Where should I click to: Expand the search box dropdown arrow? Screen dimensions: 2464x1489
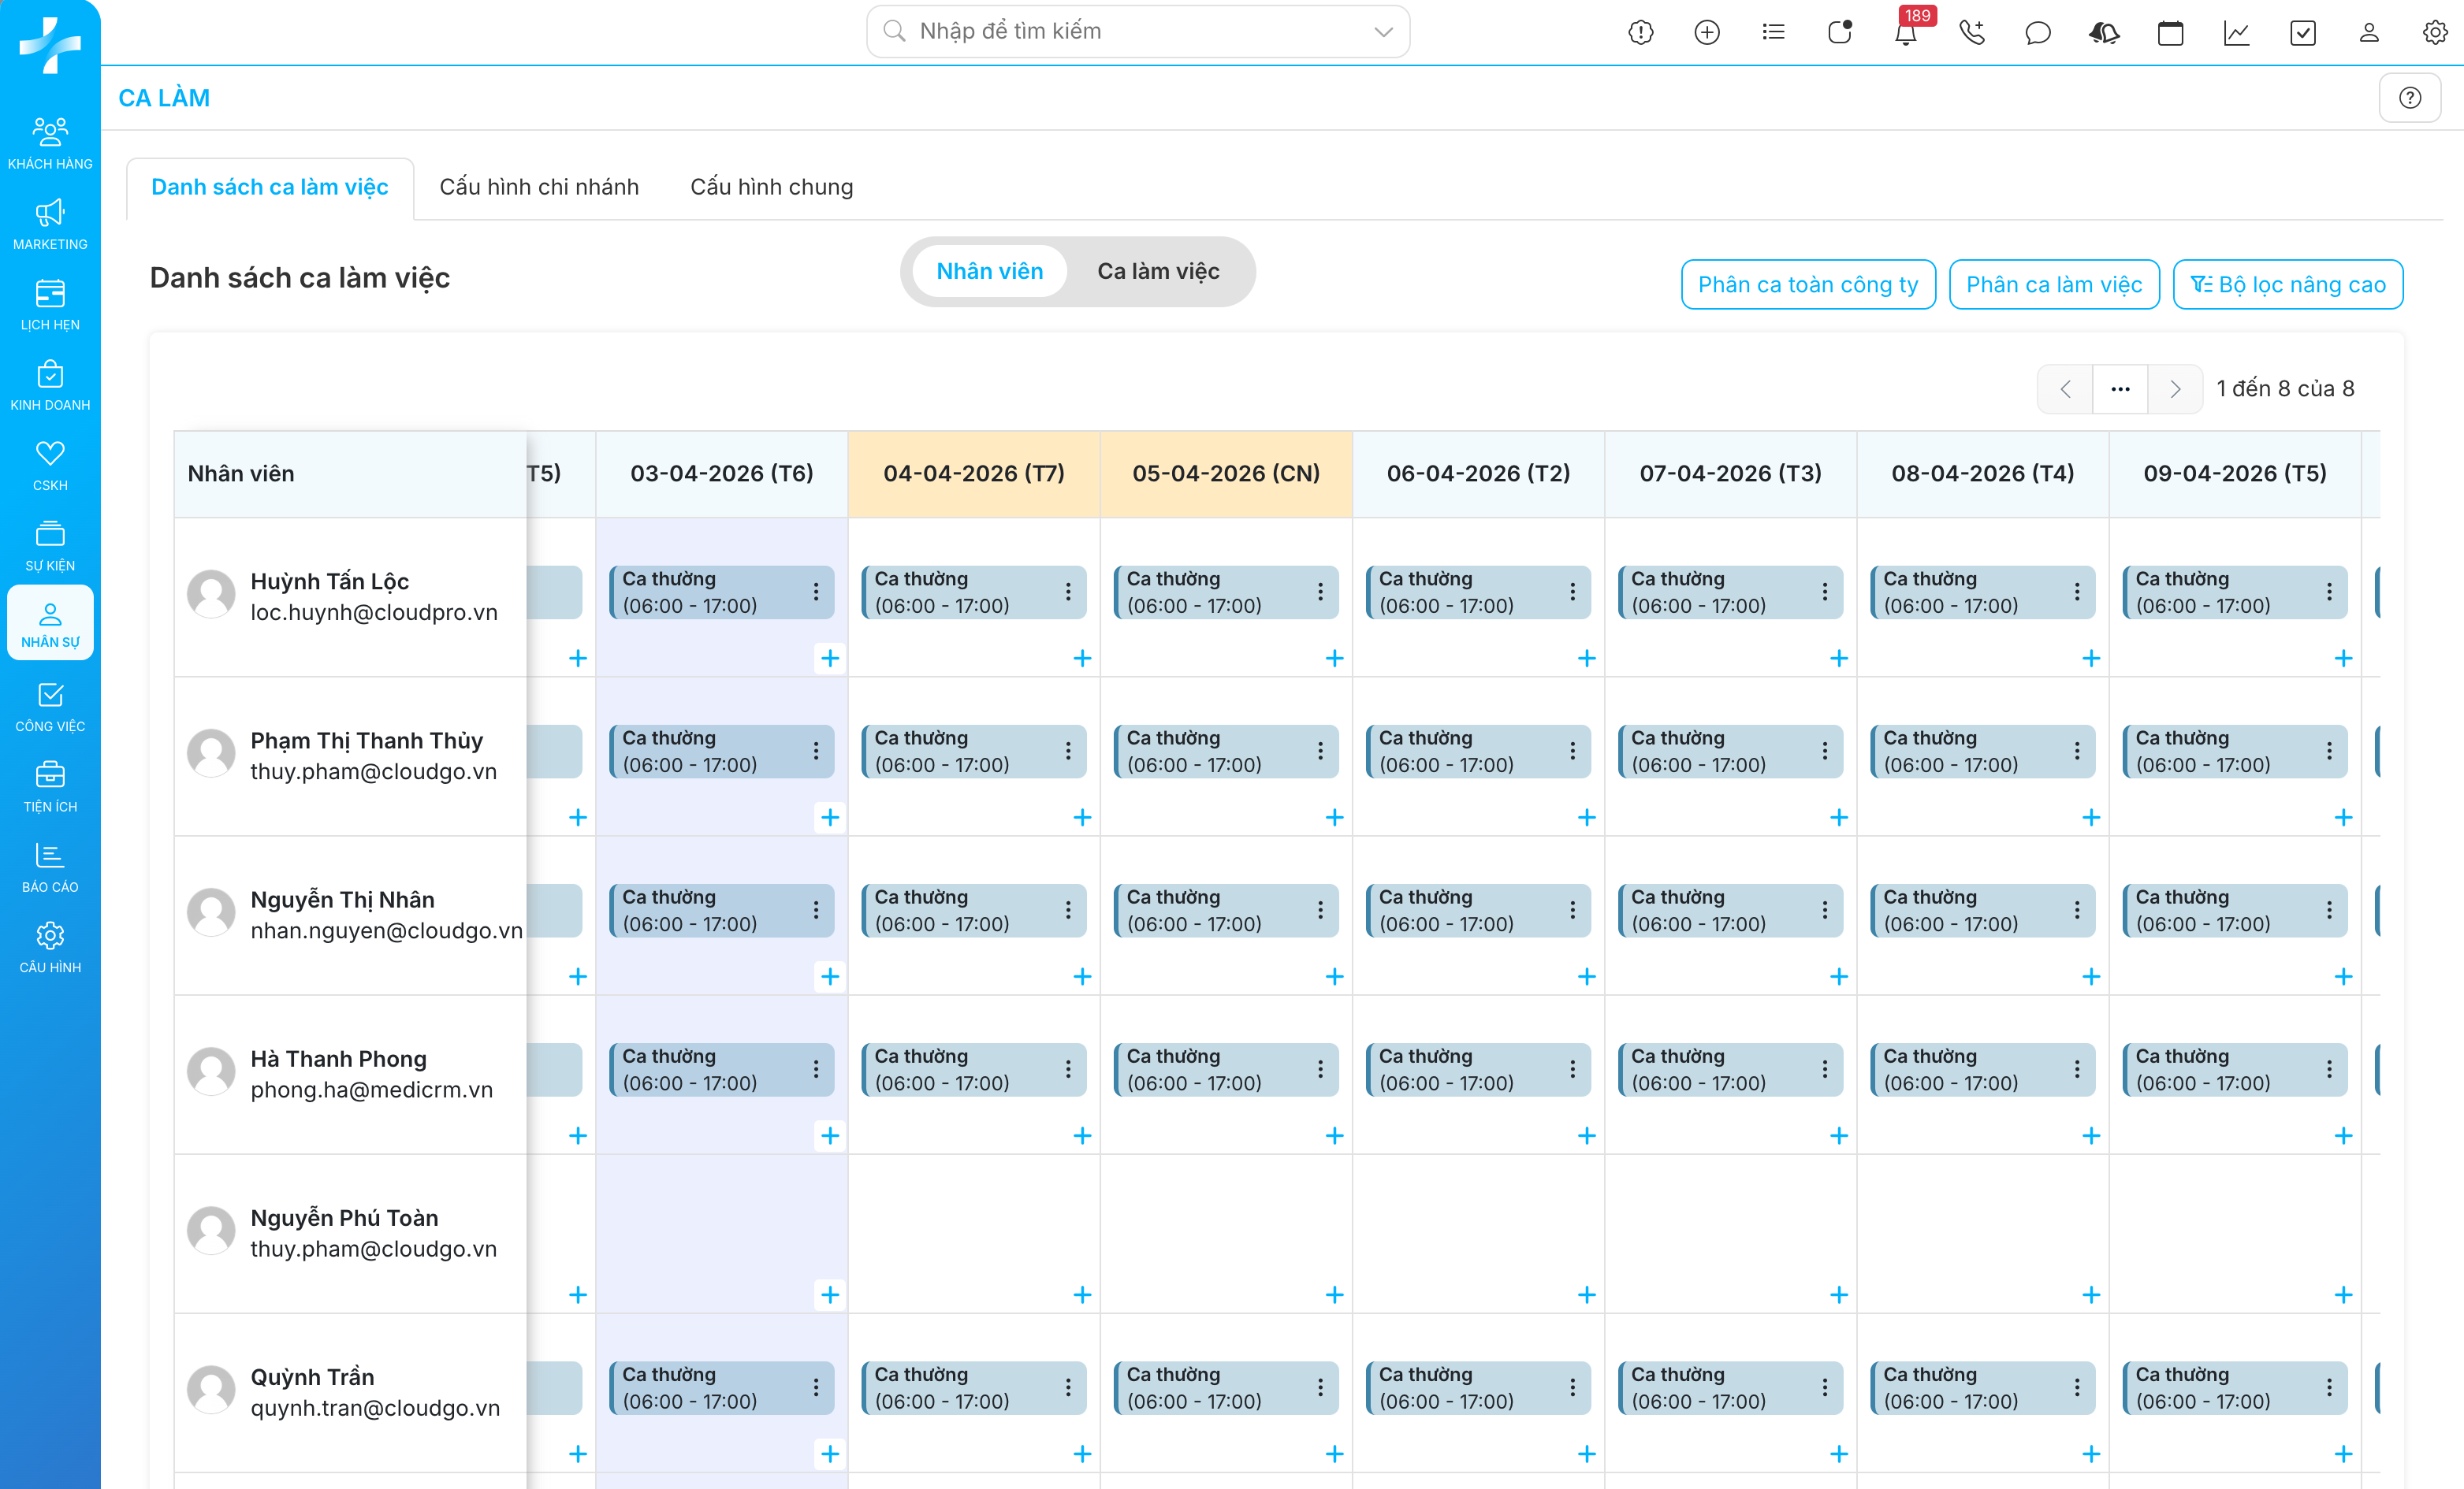(x=1383, y=32)
